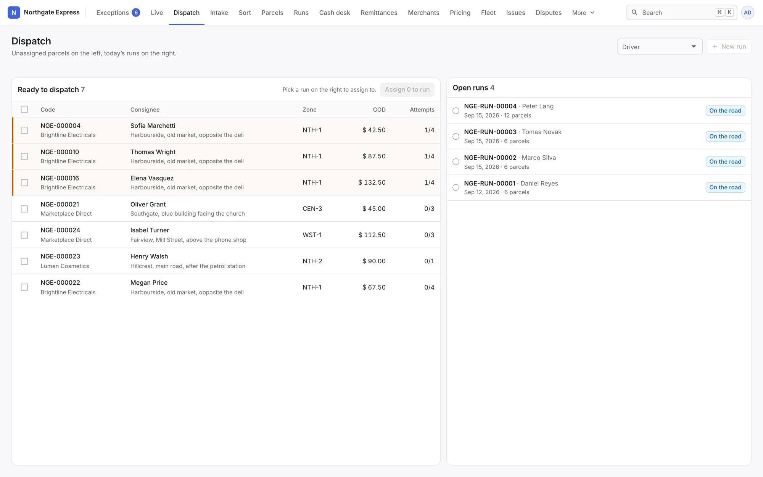763x477 pixels.
Task: Click the New run button
Action: pos(729,47)
